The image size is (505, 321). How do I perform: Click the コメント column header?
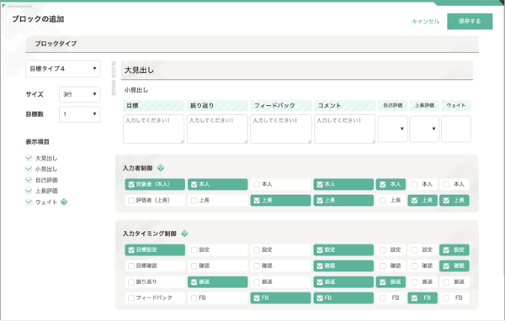coord(344,106)
